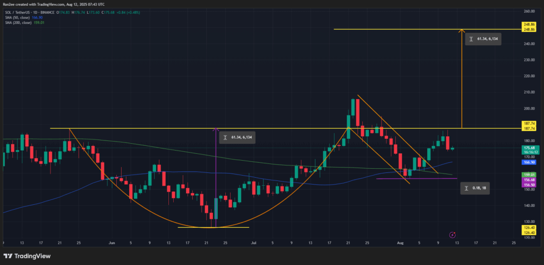The height and width of the screenshot is (265, 544).
Task: Click the '150.00' price scale value
Action: click(529, 189)
